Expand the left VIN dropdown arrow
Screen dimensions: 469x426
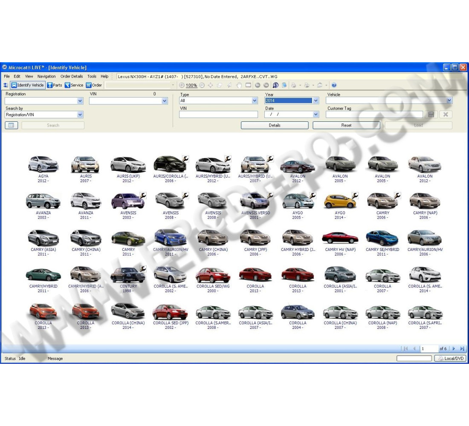click(x=165, y=101)
